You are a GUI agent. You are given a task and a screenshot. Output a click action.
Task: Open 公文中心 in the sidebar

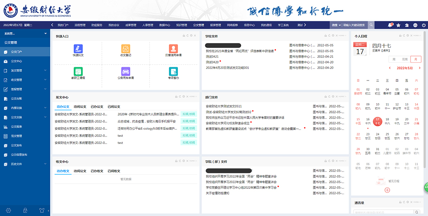(16, 61)
